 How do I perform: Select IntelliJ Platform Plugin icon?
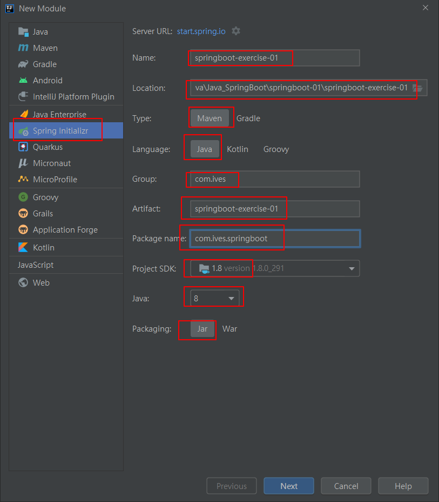coord(23,96)
